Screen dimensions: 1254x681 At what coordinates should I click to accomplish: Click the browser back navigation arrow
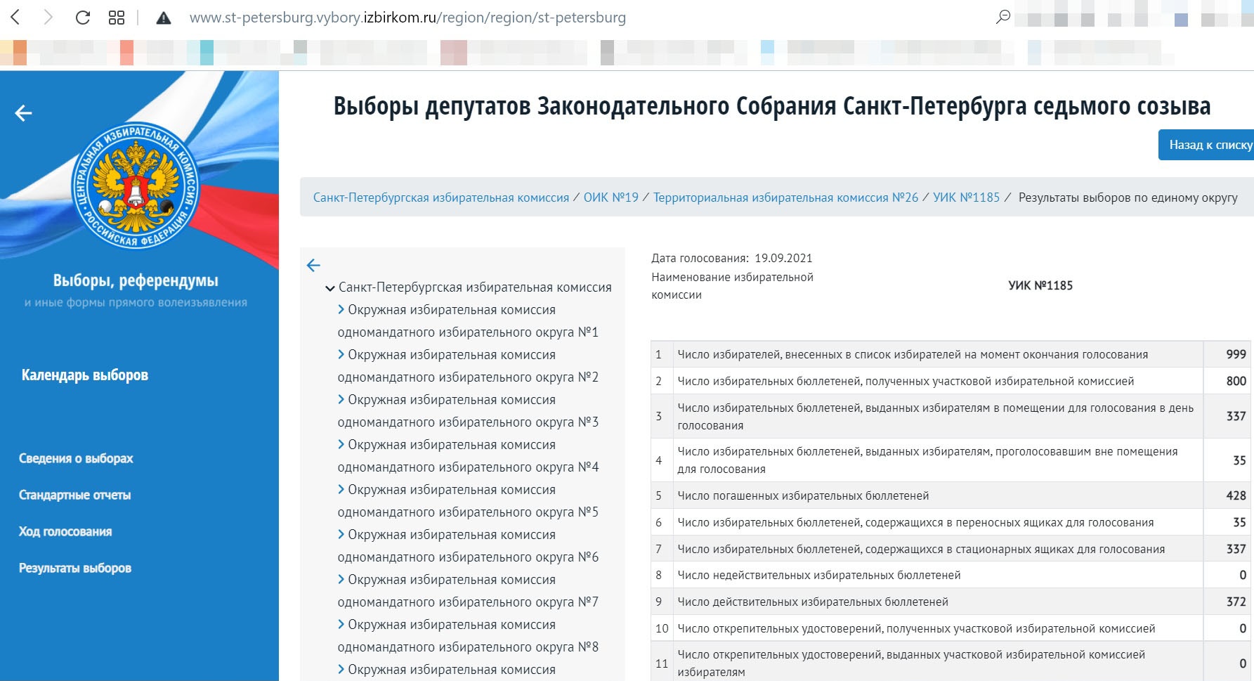pos(15,17)
